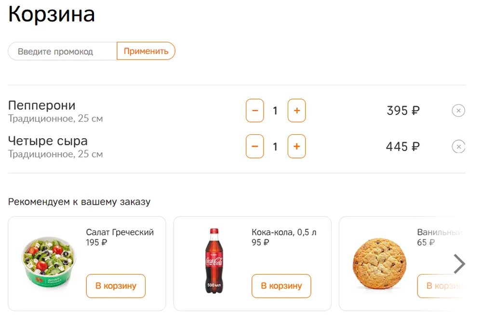Viewport: 482px width, 315px height.
Task: Click the Пепперони quantity number
Action: coord(275,111)
